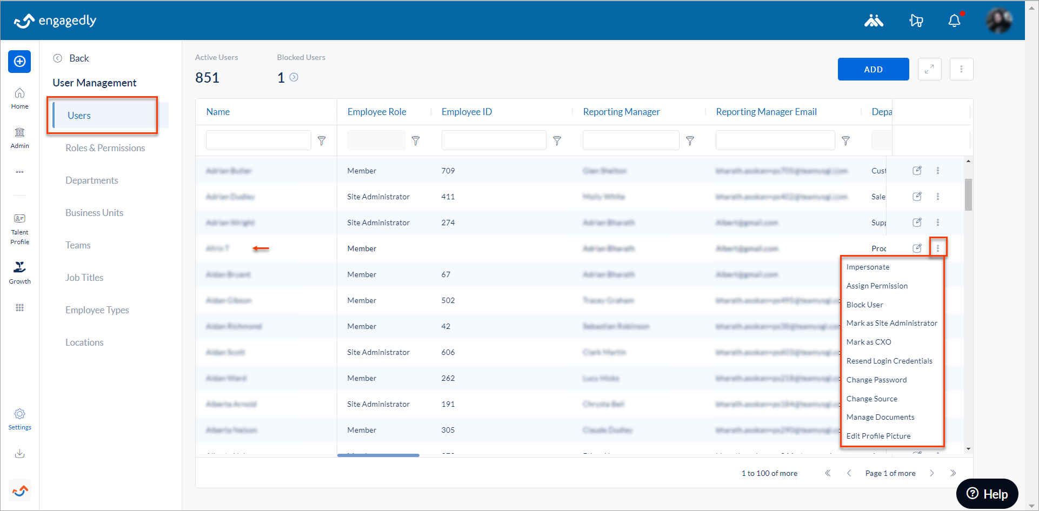Jump to last page using double chevron
The width and height of the screenshot is (1039, 511).
[x=953, y=473]
